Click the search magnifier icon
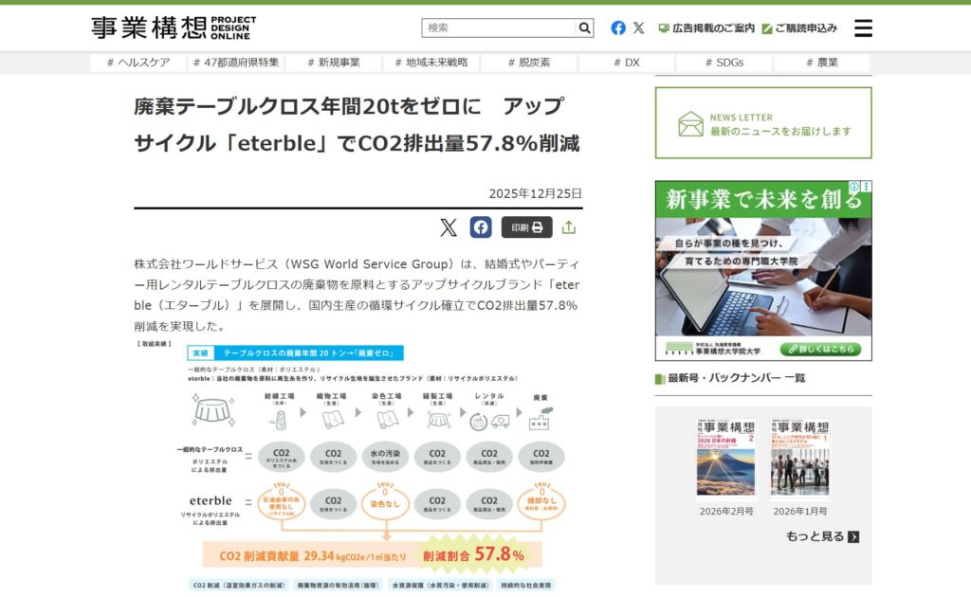This screenshot has width=971, height=597. [585, 28]
